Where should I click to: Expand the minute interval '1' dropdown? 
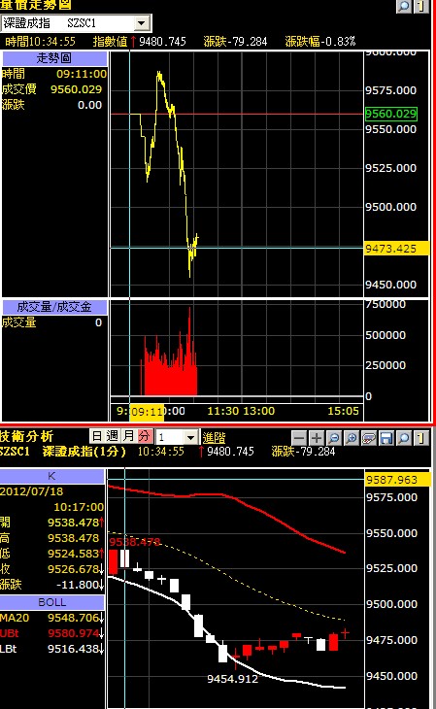click(190, 437)
